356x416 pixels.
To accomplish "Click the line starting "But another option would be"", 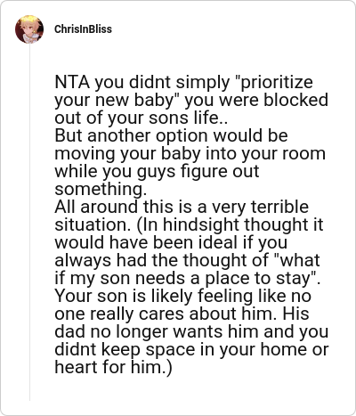I will tap(171, 135).
